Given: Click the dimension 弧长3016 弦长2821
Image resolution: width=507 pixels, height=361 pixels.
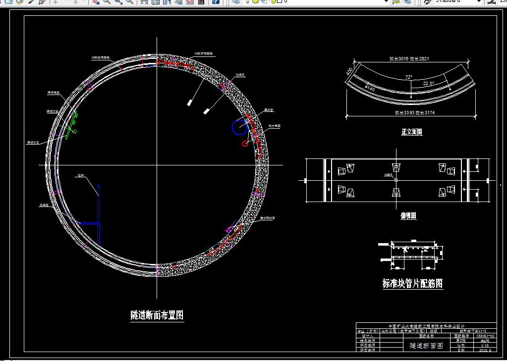Looking at the screenshot, I should (x=409, y=59).
